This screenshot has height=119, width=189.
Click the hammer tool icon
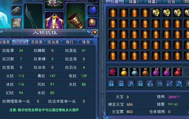coord(179,84)
